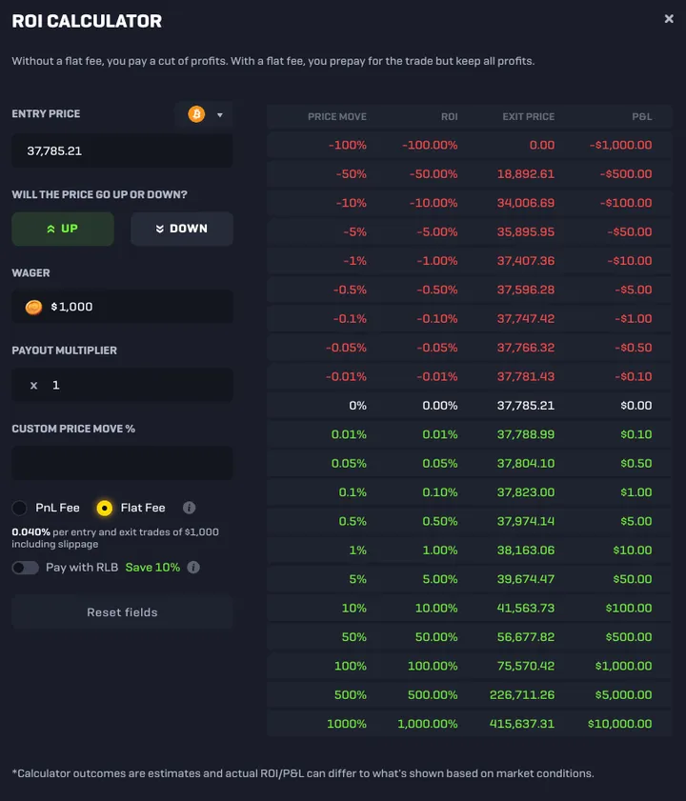Enable the Pay with RLB toggle

tap(26, 568)
